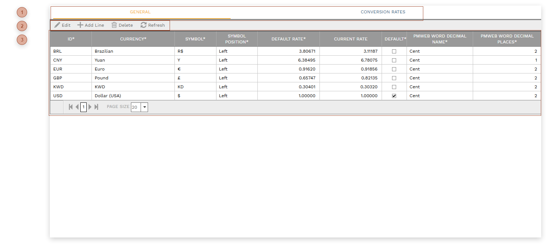
Task: Sort by Currency column header
Action: 133,39
